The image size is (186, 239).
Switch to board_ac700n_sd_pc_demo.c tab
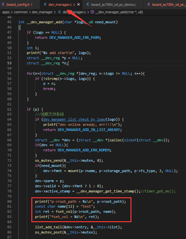coord(113,5)
